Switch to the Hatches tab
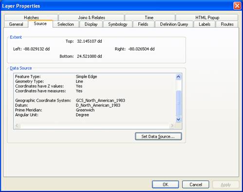 (x=31, y=17)
